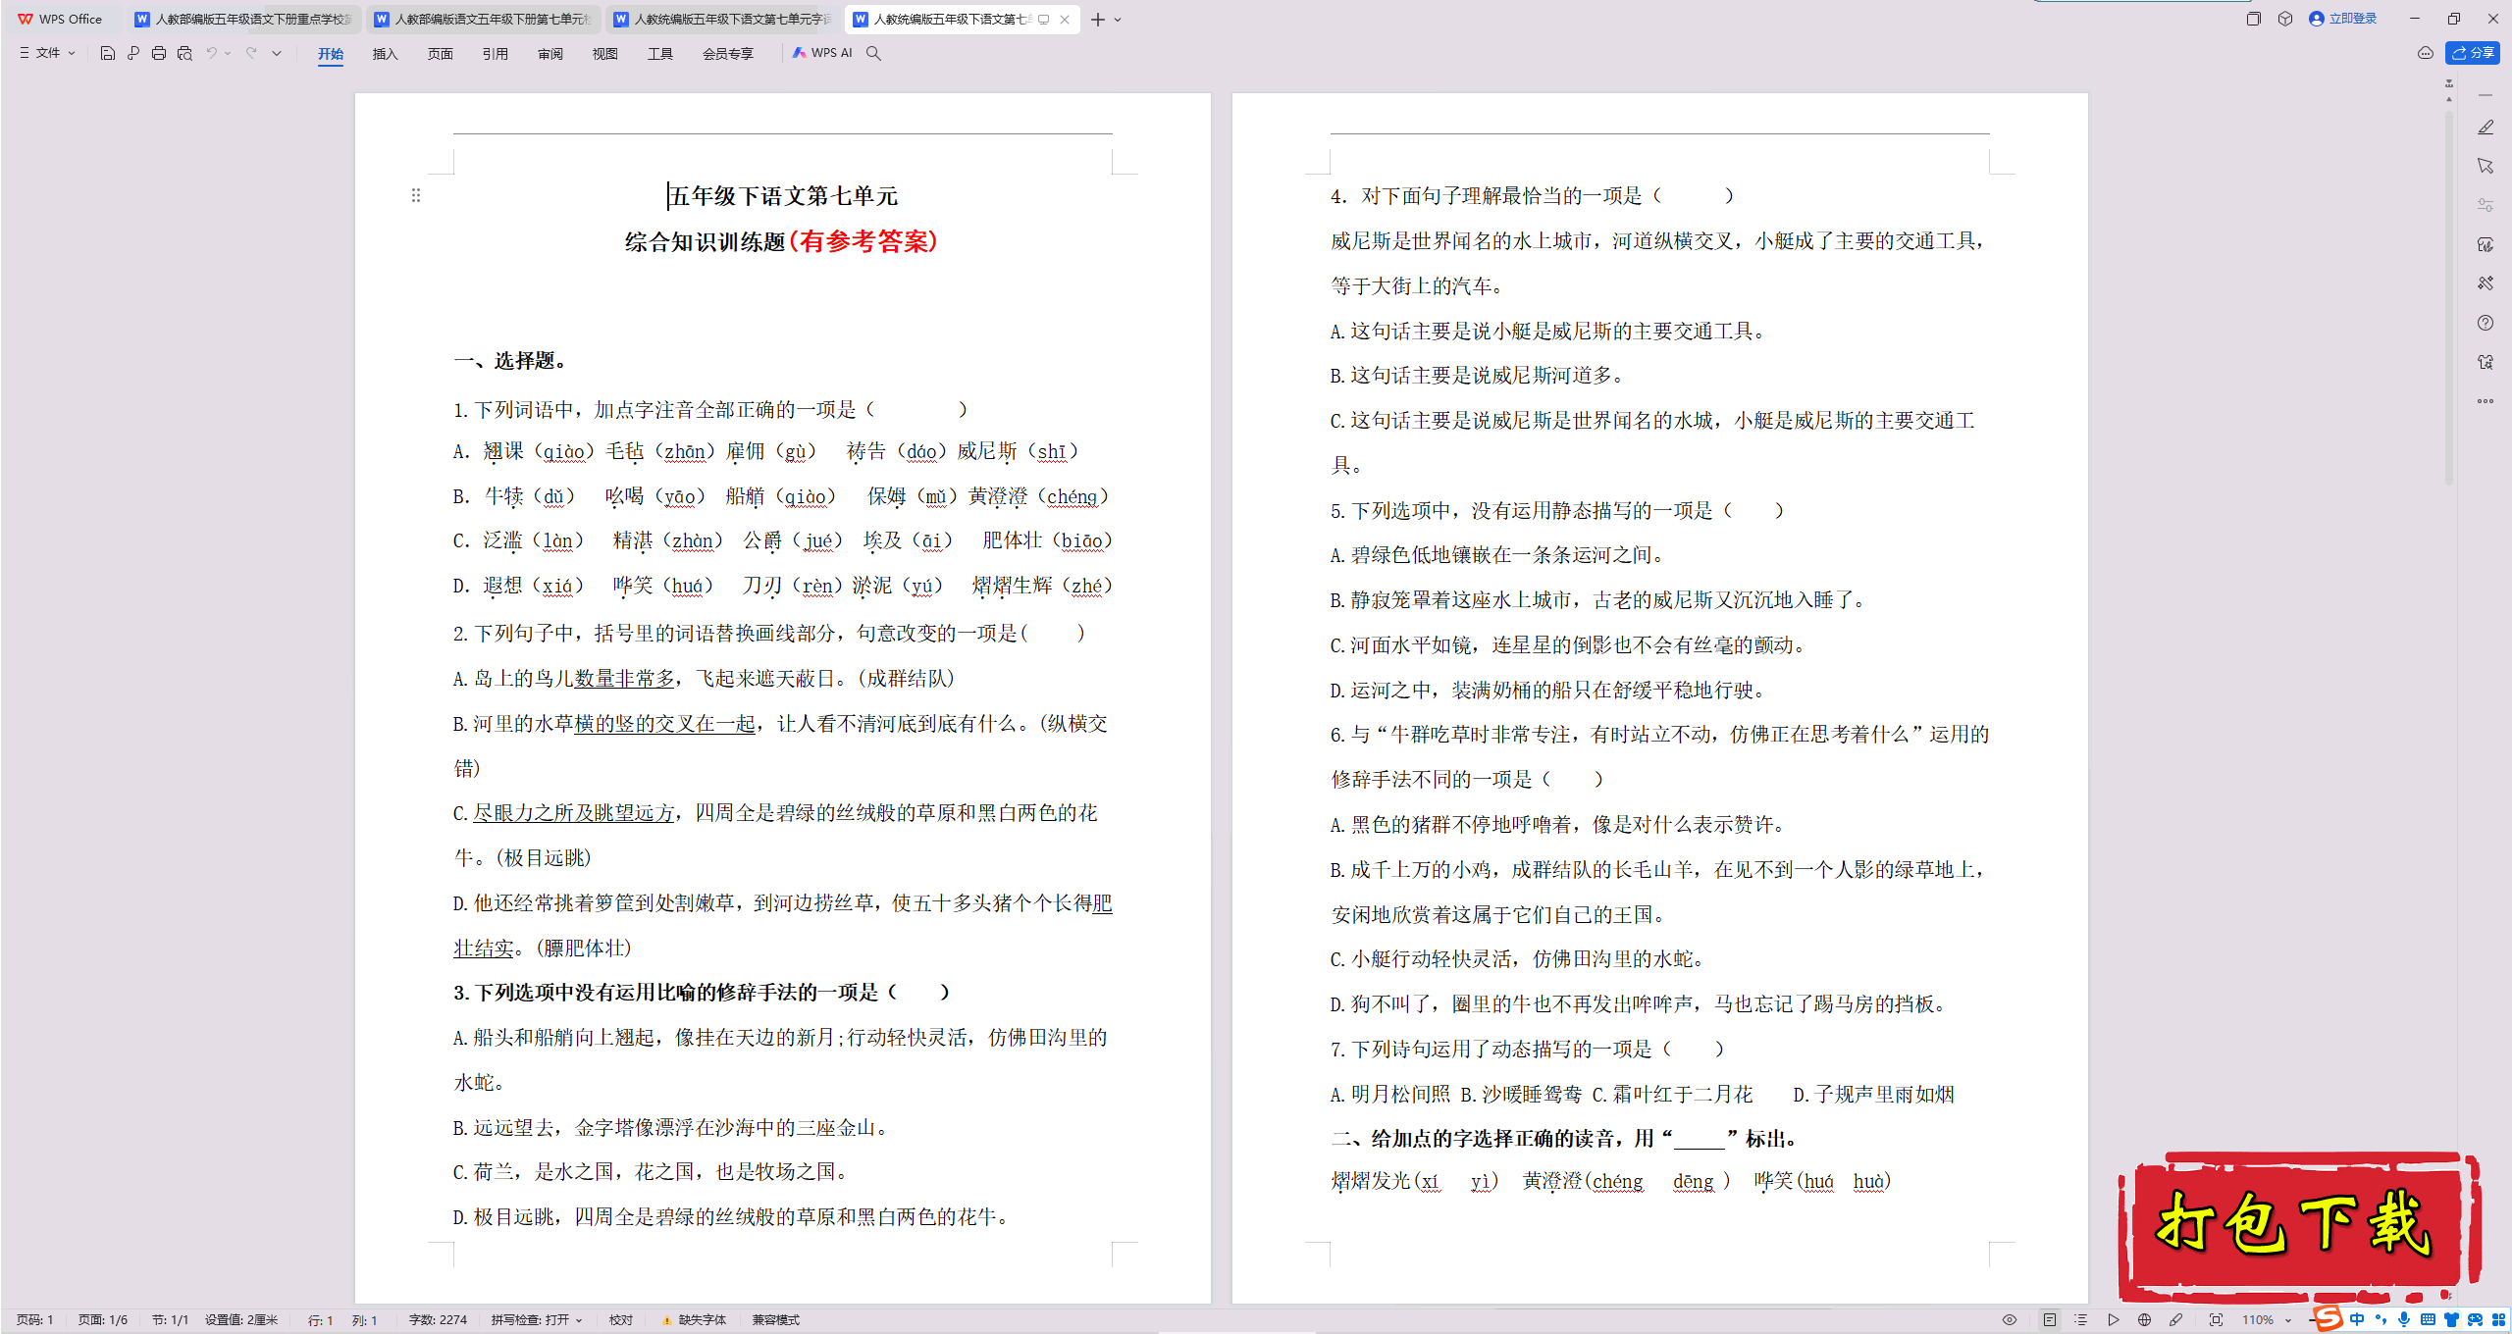
Task: Click the selection arrow icon in right sidebar
Action: 2486,166
